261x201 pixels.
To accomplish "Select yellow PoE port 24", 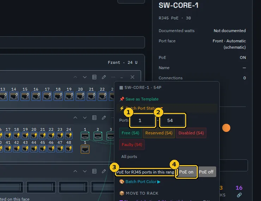I will pos(68,135).
